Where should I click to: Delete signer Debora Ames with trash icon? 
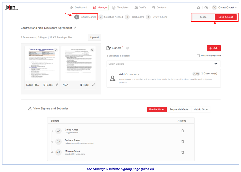point(183,142)
